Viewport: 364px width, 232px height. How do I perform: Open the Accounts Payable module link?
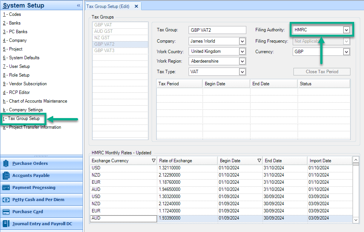click(x=31, y=175)
